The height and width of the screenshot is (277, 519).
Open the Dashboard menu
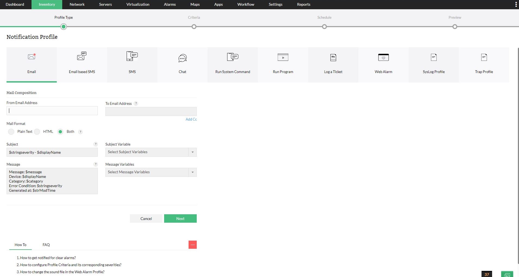tap(15, 4)
